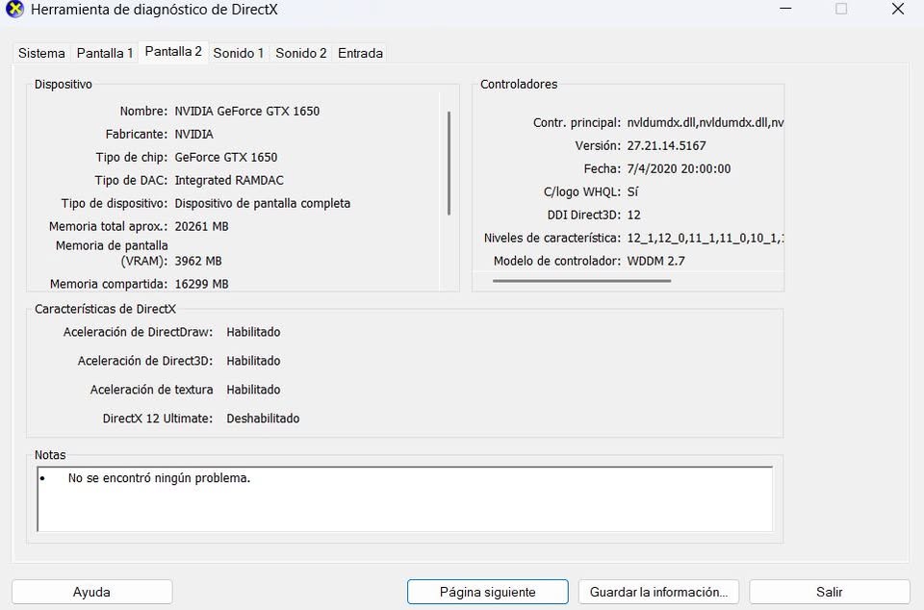Select Habilitado next to Aceleración de Direct3D
The image size is (924, 610).
pos(253,361)
